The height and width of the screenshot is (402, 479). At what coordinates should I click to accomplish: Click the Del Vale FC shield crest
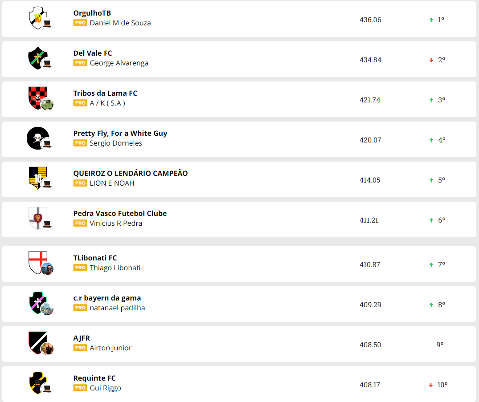click(37, 57)
